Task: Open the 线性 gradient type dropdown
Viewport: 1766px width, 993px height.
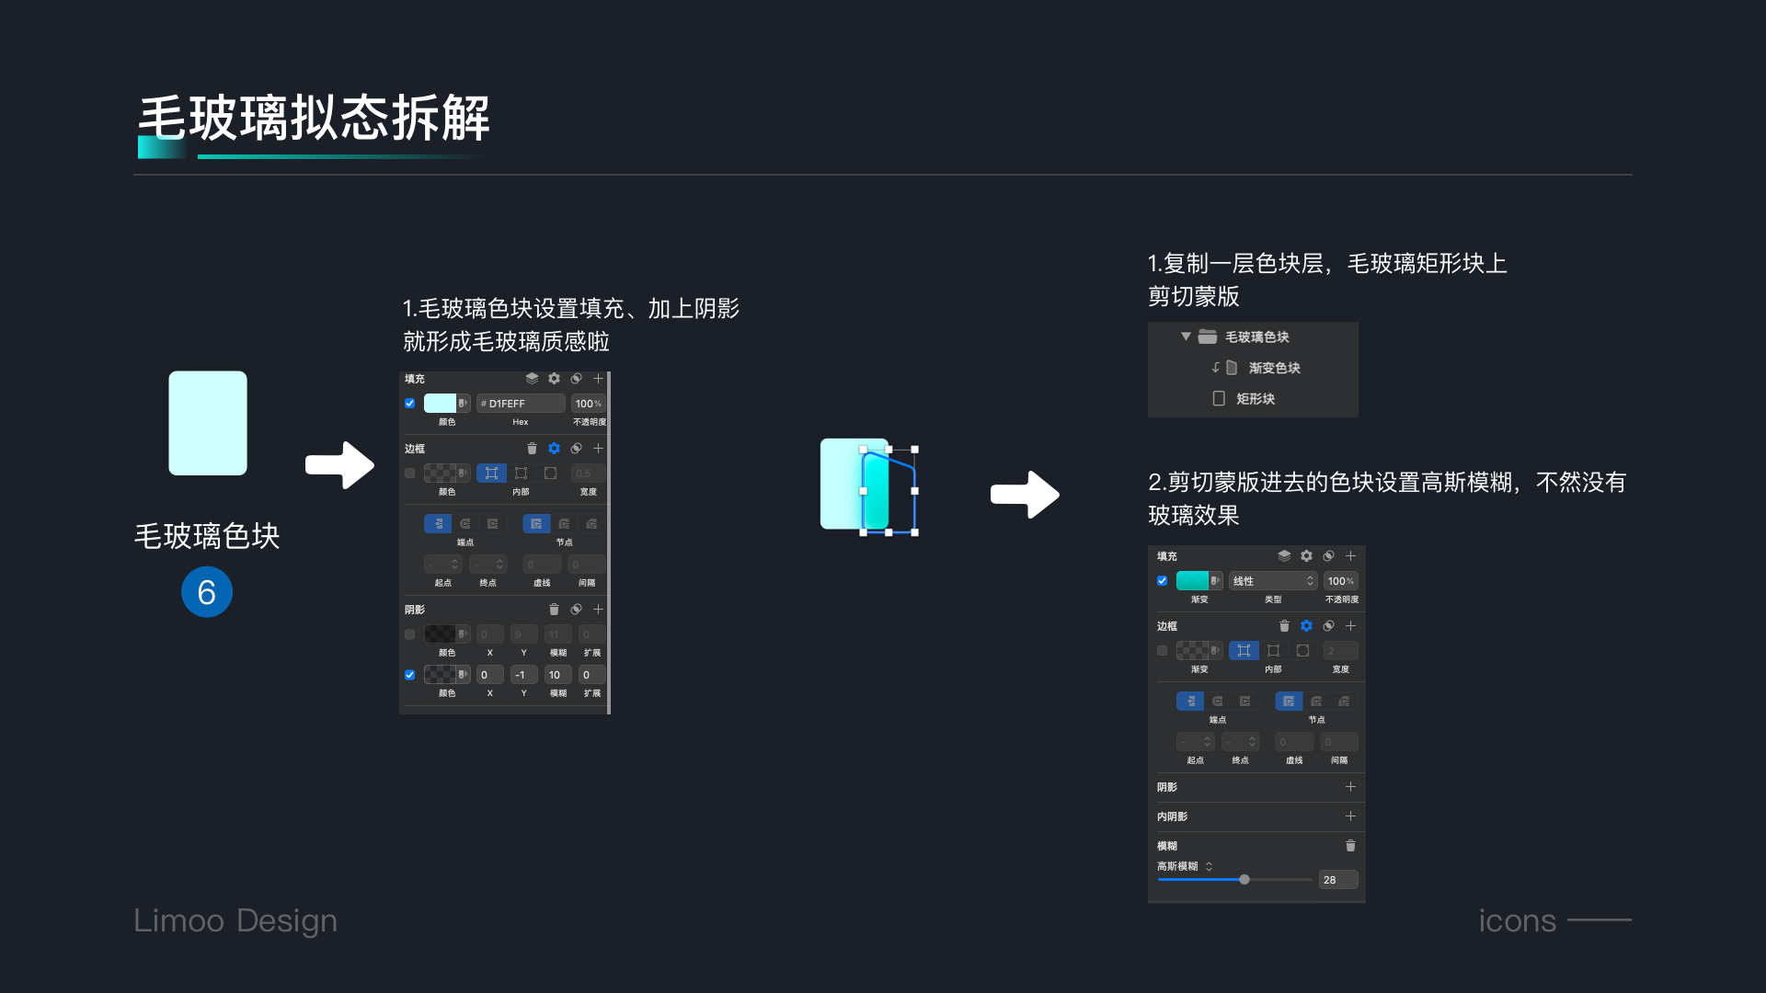Action: pyautogui.click(x=1274, y=581)
